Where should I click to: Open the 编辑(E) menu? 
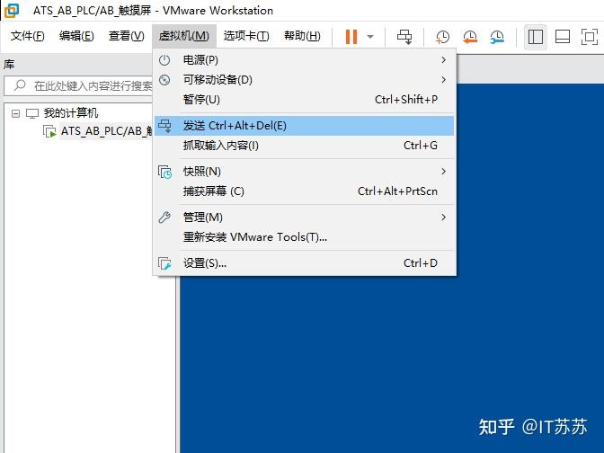click(x=76, y=36)
